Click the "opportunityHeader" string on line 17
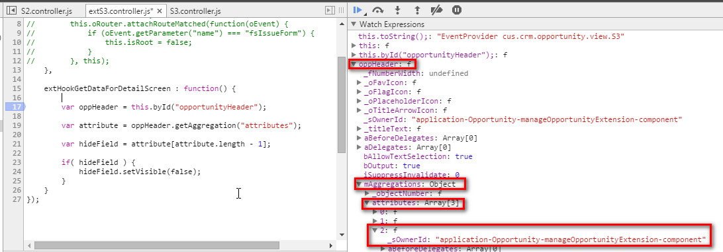Image resolution: width=723 pixels, height=252 pixels. tap(217, 107)
